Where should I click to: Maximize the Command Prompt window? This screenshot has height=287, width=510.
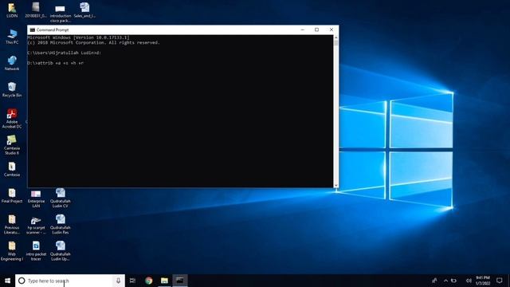(317, 29)
